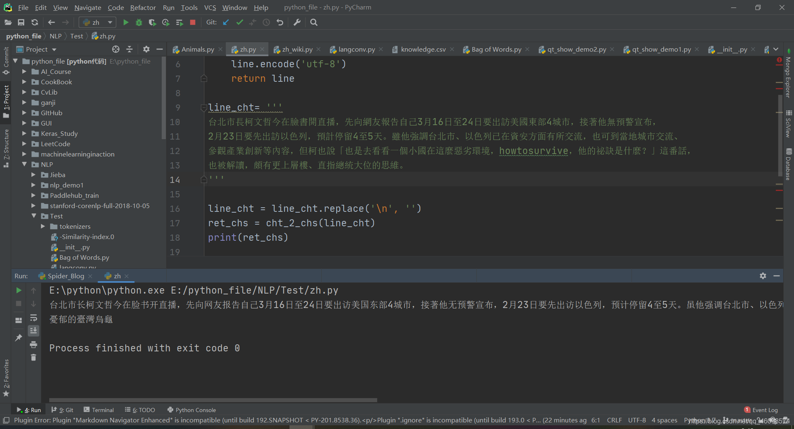Viewport: 794px width, 429px height.
Task: Open the TODO tool window
Action: pyautogui.click(x=140, y=410)
